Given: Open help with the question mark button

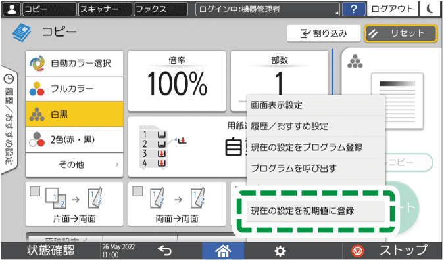Looking at the screenshot, I should (x=353, y=9).
